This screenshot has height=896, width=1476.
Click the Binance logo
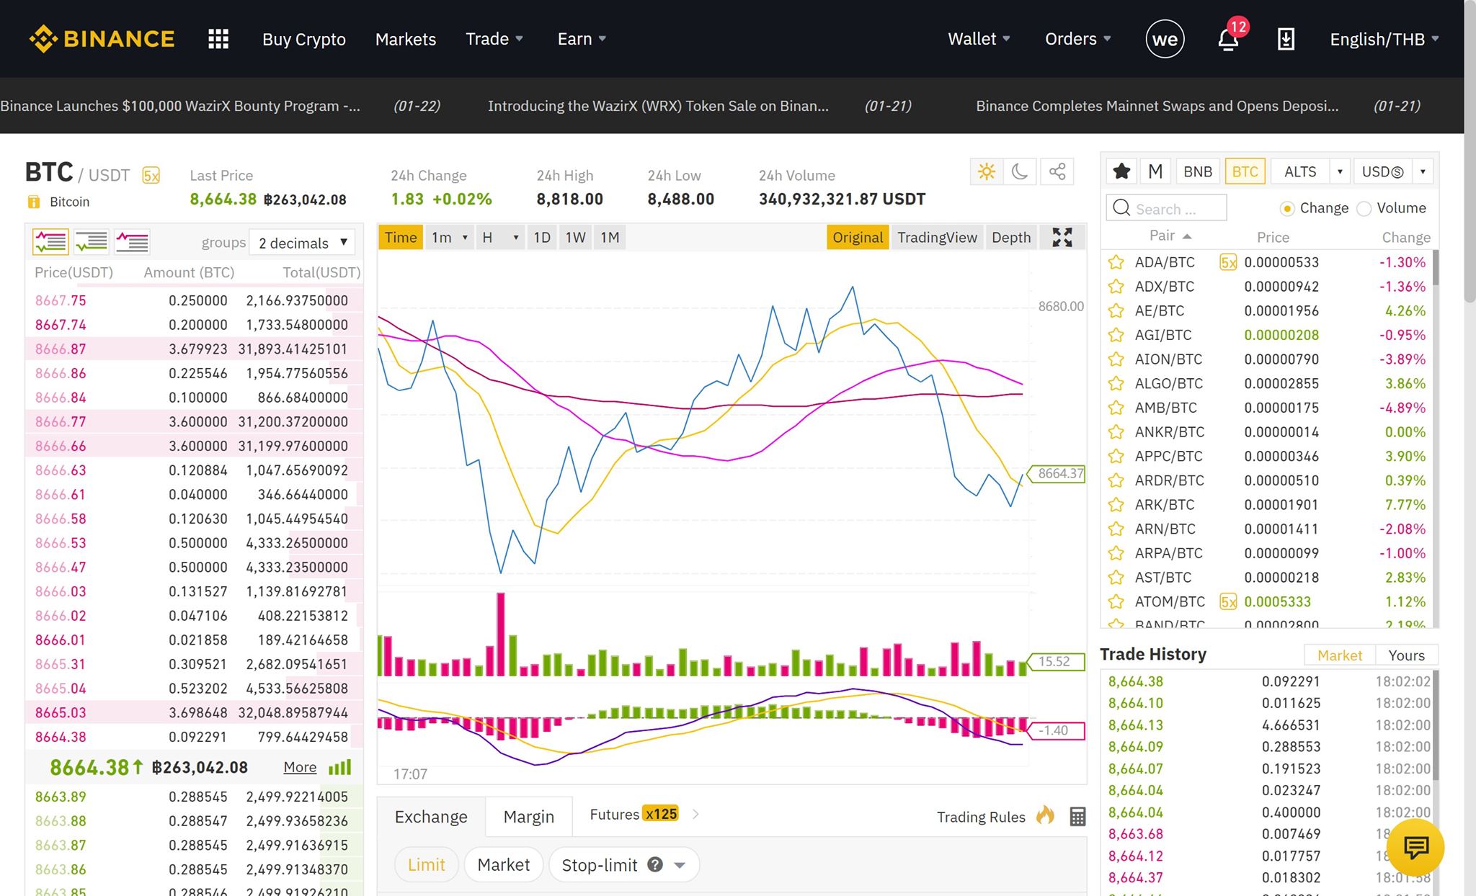(102, 39)
